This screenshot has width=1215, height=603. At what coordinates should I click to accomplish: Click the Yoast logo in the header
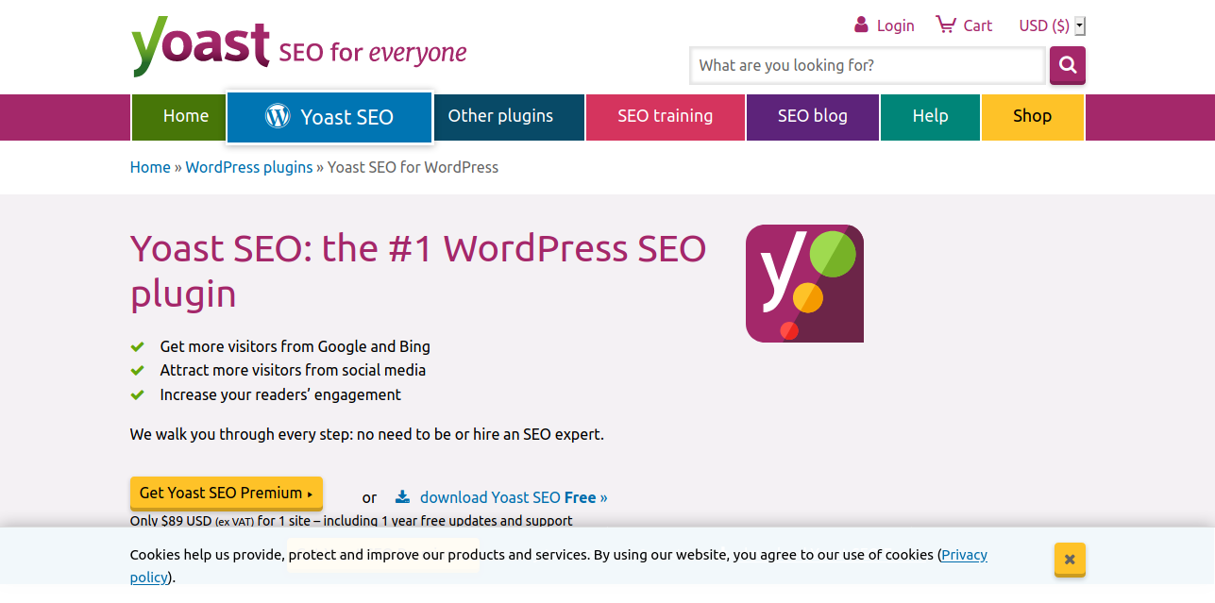pyautogui.click(x=200, y=45)
